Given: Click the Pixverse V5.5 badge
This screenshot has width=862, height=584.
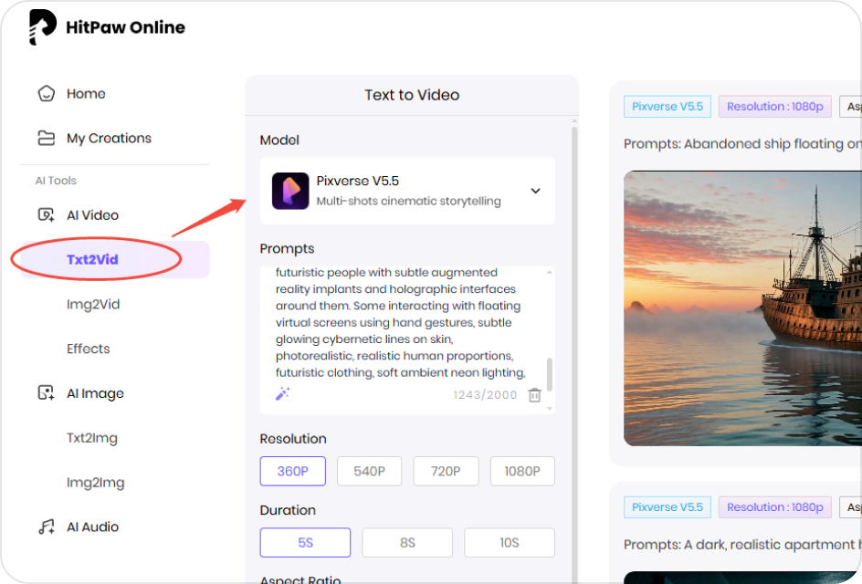Looking at the screenshot, I should pyautogui.click(x=667, y=106).
